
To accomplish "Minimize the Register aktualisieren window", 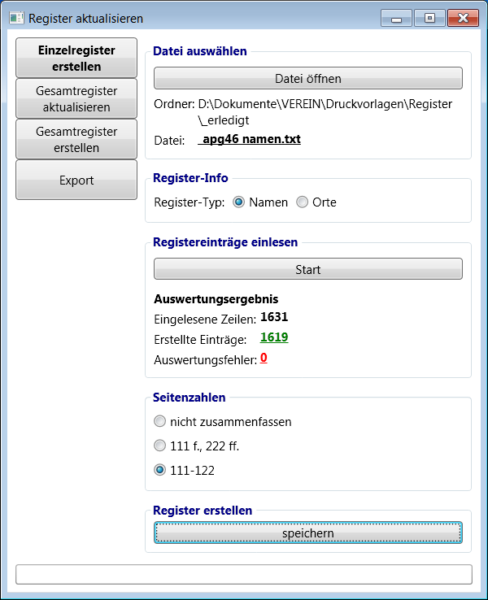I will pyautogui.click(x=396, y=17).
